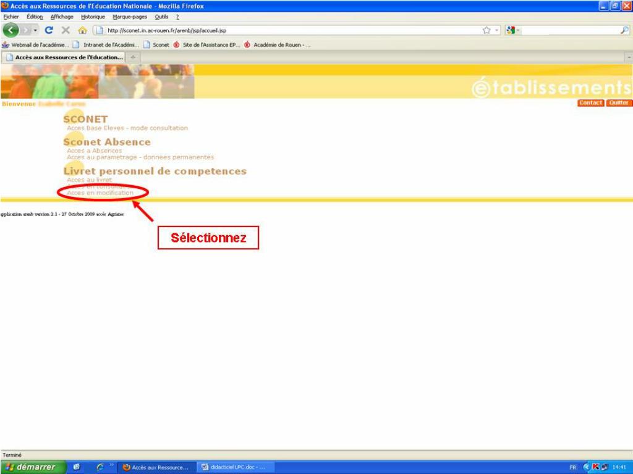Open Accès aux Ressource... taskbar item
Image resolution: width=633 pixels, height=474 pixels.
[x=157, y=468]
